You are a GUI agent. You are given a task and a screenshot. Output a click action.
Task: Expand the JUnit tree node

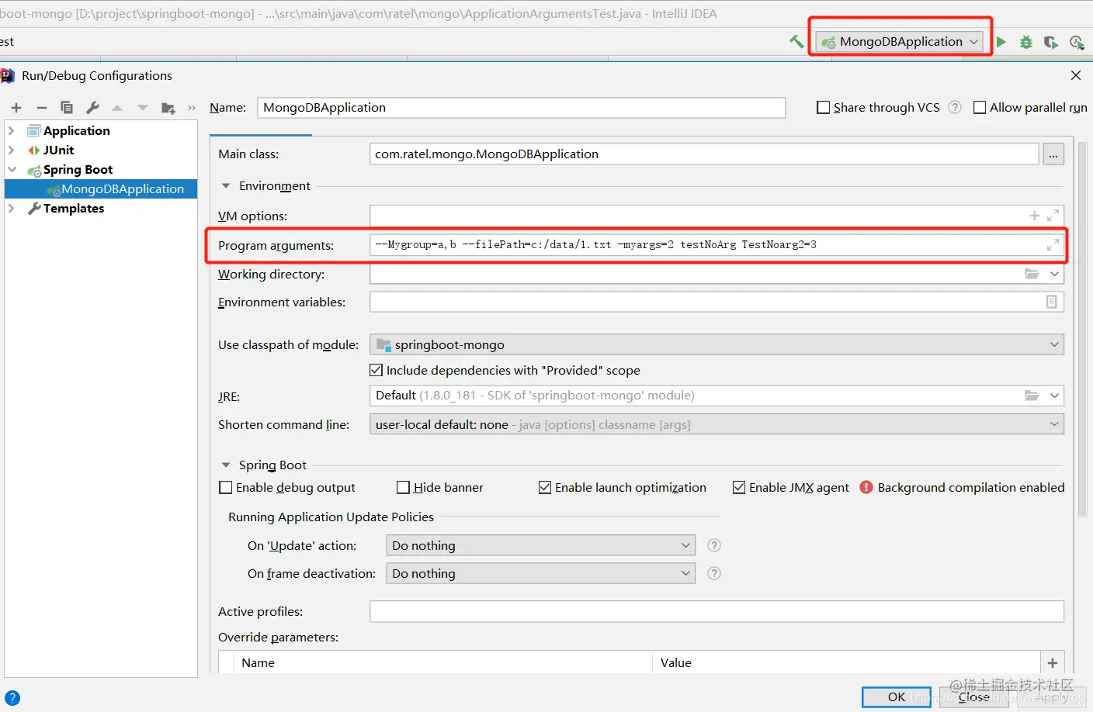pos(12,150)
